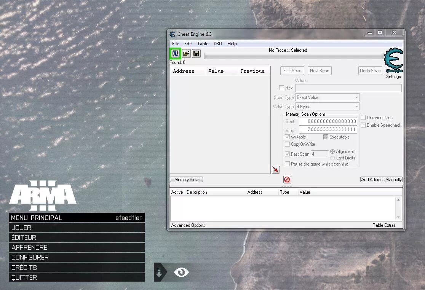Click the First Scan button
This screenshot has width=425, height=290.
pos(292,71)
